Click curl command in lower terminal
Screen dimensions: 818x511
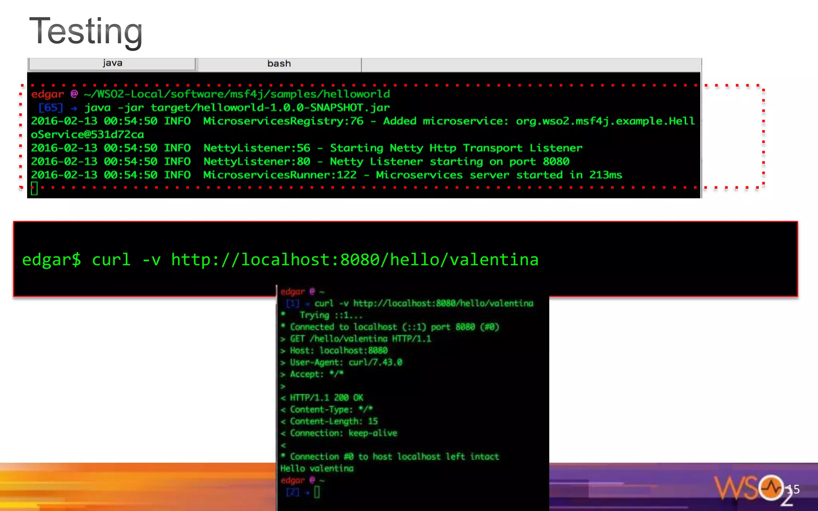point(423,303)
